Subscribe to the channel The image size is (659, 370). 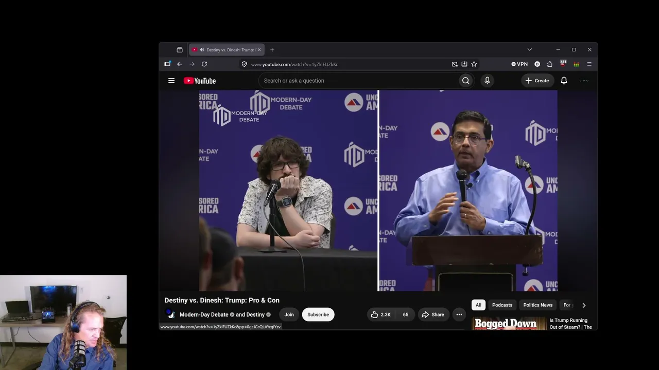[x=318, y=314]
